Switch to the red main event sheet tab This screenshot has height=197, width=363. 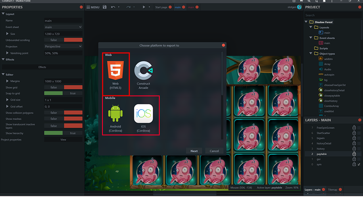tap(191, 7)
